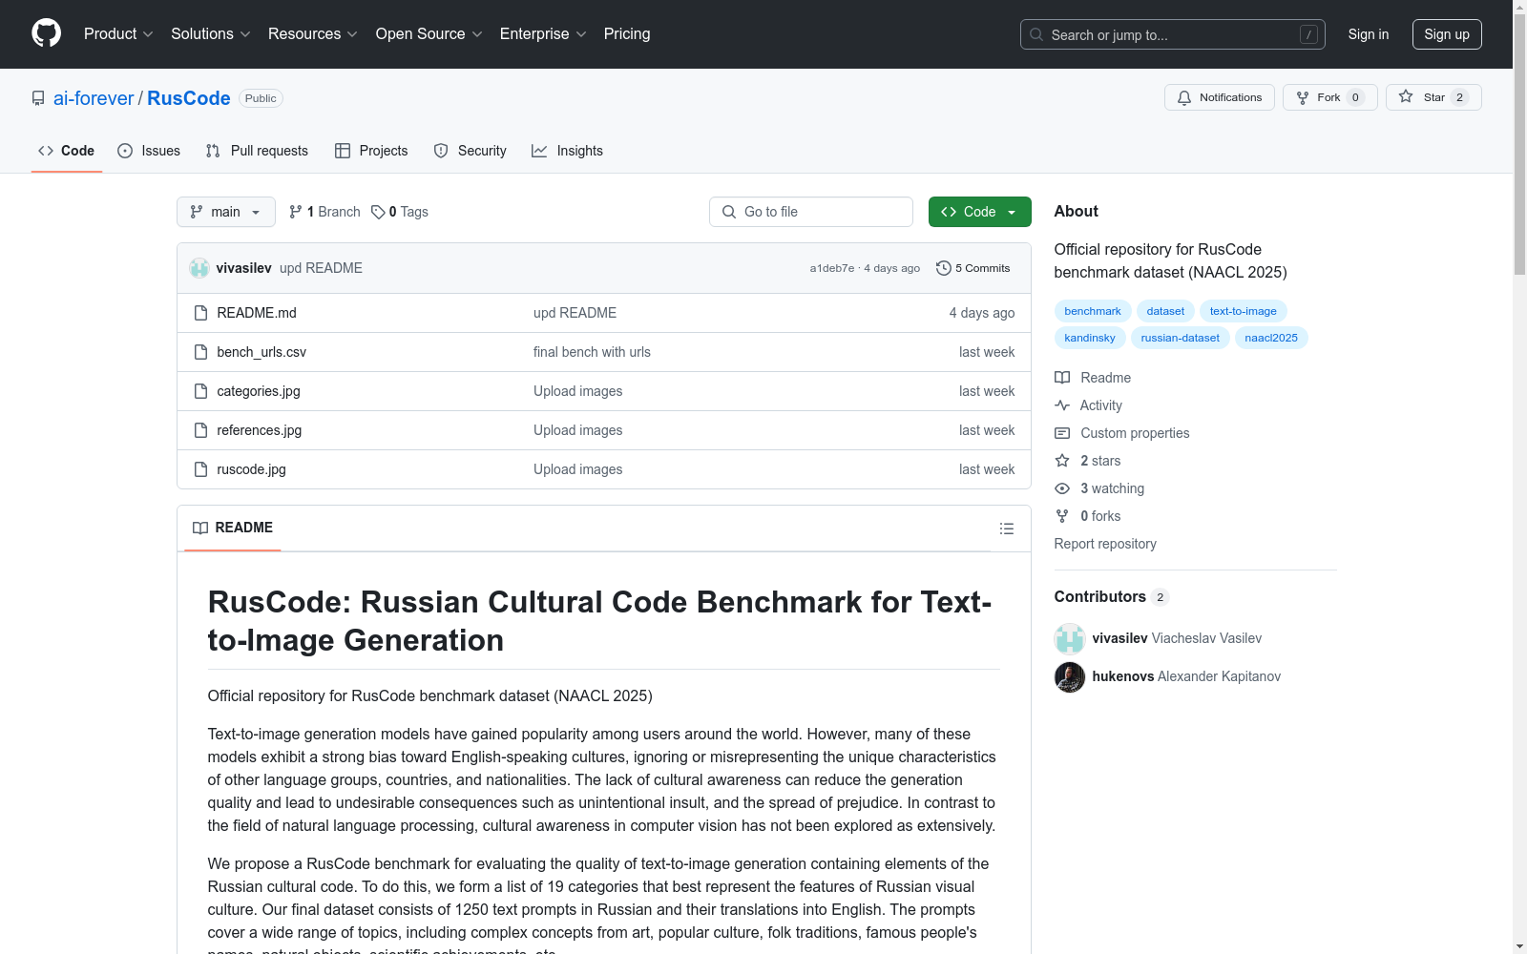
Task: Open the Code tab
Action: coord(67,151)
